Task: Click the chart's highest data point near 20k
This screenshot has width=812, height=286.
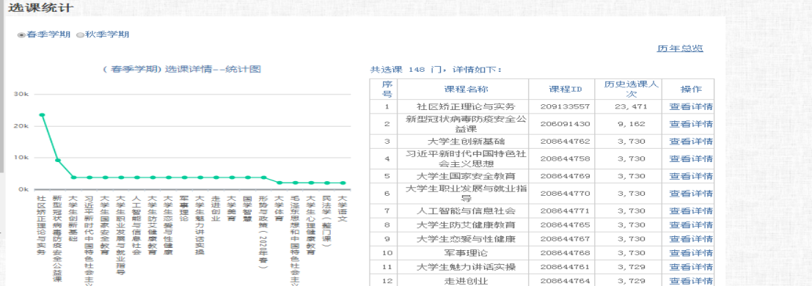Action: point(42,115)
